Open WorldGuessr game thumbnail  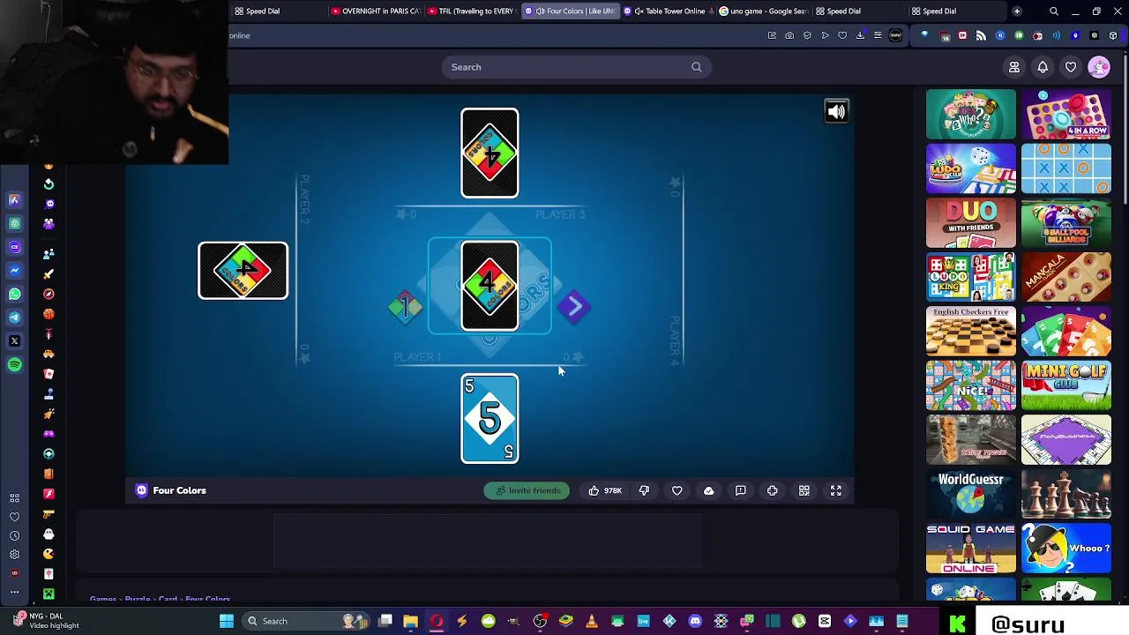point(971,494)
